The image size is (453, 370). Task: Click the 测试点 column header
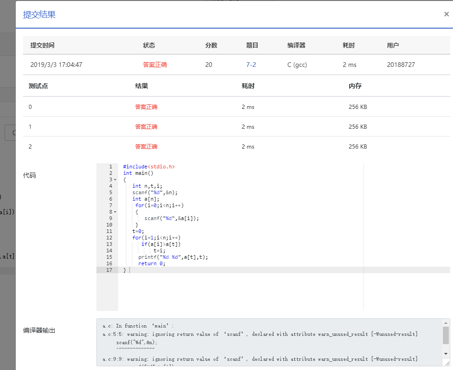pos(38,86)
